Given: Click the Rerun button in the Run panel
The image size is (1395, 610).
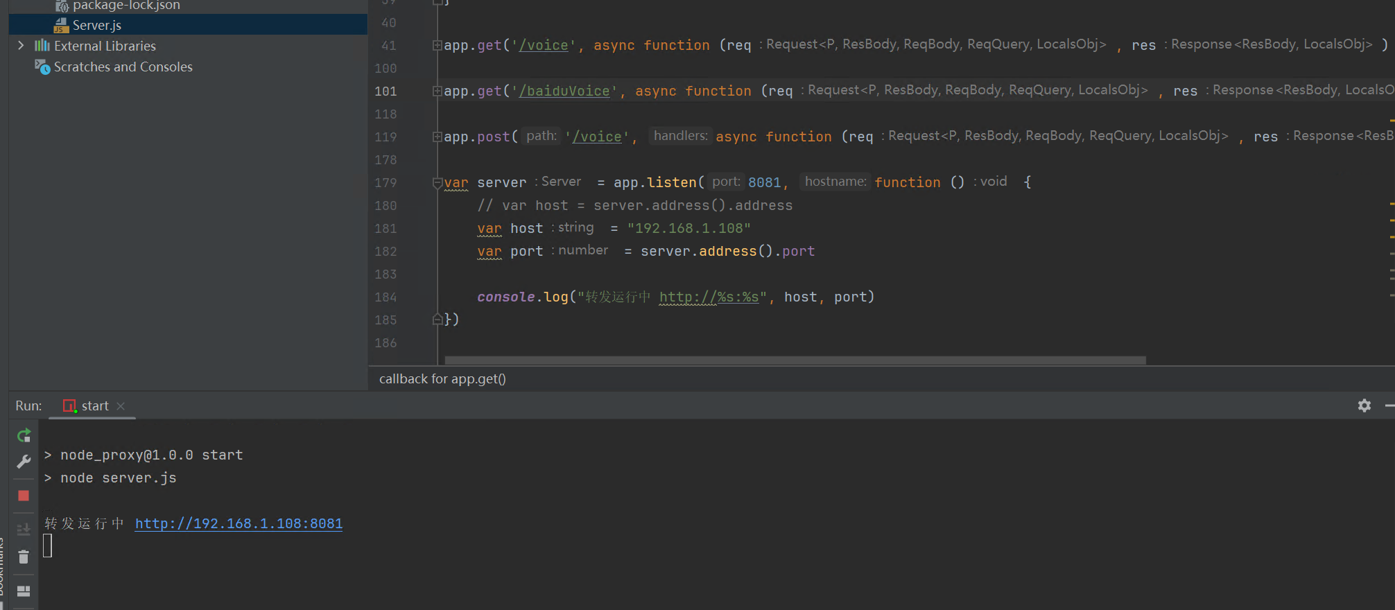Looking at the screenshot, I should click(x=24, y=435).
